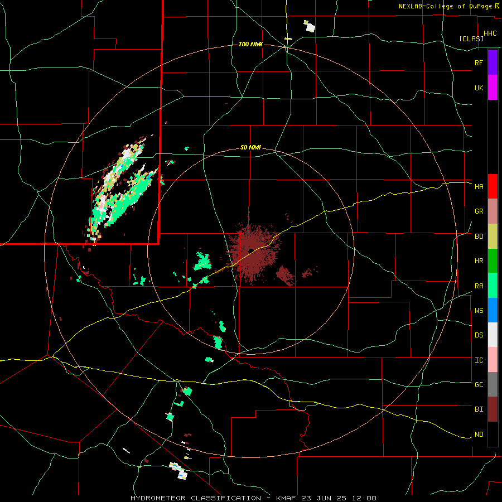Click the HR dark green legend swatch
The height and width of the screenshot is (502, 502).
pyautogui.click(x=493, y=261)
